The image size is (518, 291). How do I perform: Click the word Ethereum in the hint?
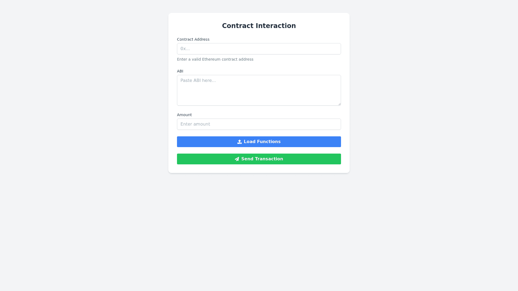click(211, 59)
